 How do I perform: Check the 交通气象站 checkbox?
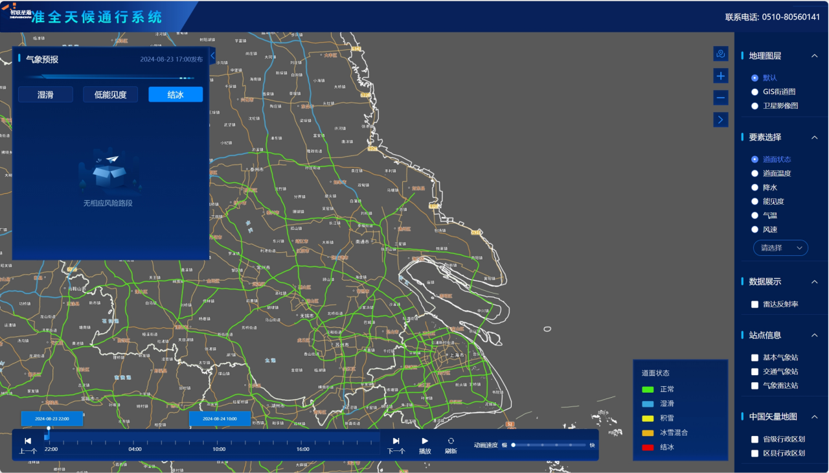755,372
